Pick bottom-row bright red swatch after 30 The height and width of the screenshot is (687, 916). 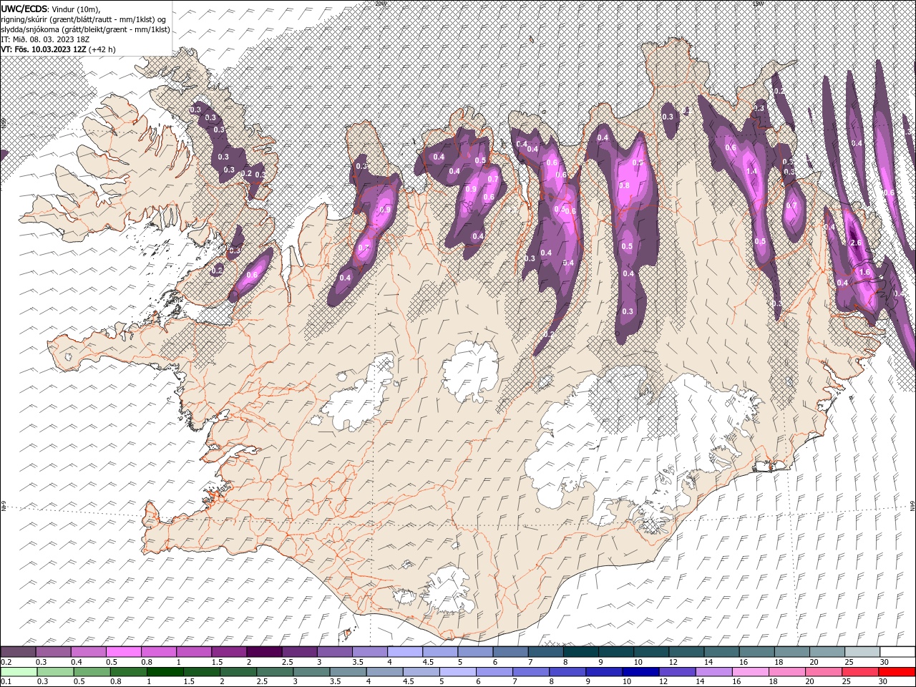pos(897,672)
